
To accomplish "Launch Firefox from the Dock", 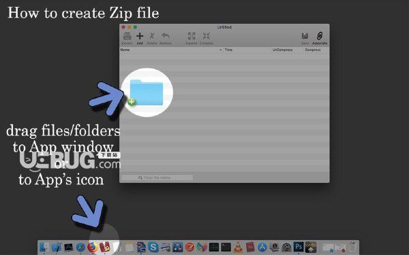I will point(92,247).
